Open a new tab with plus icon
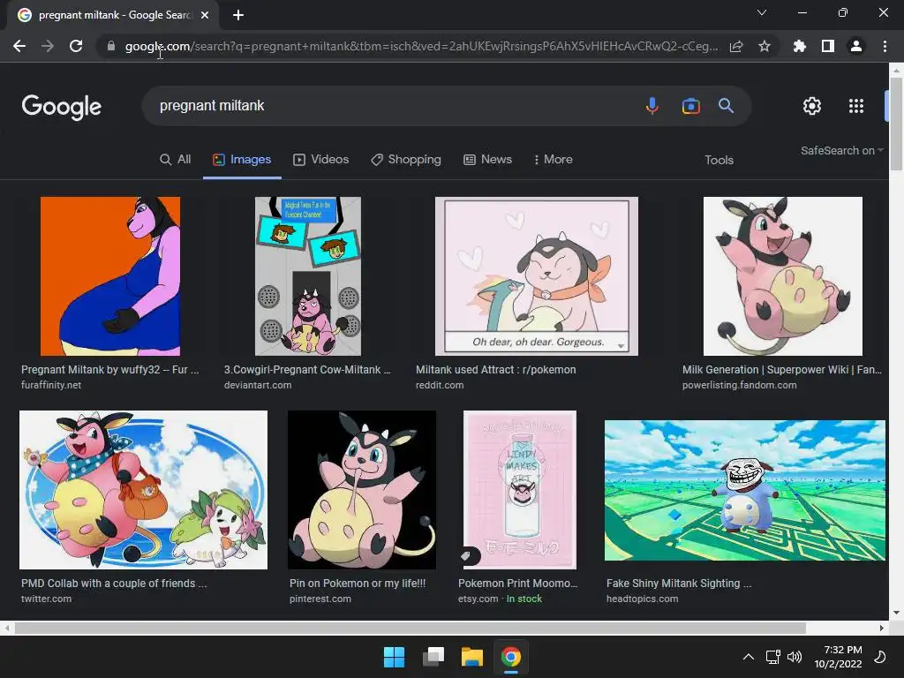The height and width of the screenshot is (678, 904). tap(238, 15)
